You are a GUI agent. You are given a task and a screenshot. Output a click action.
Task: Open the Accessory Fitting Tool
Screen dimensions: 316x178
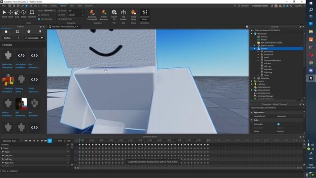[x=92, y=15]
